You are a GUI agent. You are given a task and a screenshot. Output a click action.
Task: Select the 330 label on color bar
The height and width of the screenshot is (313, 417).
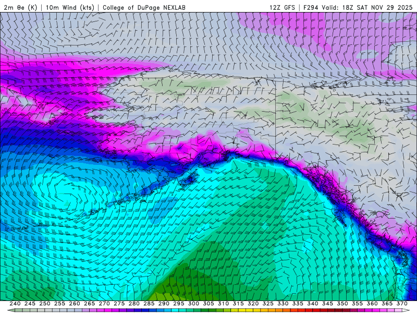(283, 304)
